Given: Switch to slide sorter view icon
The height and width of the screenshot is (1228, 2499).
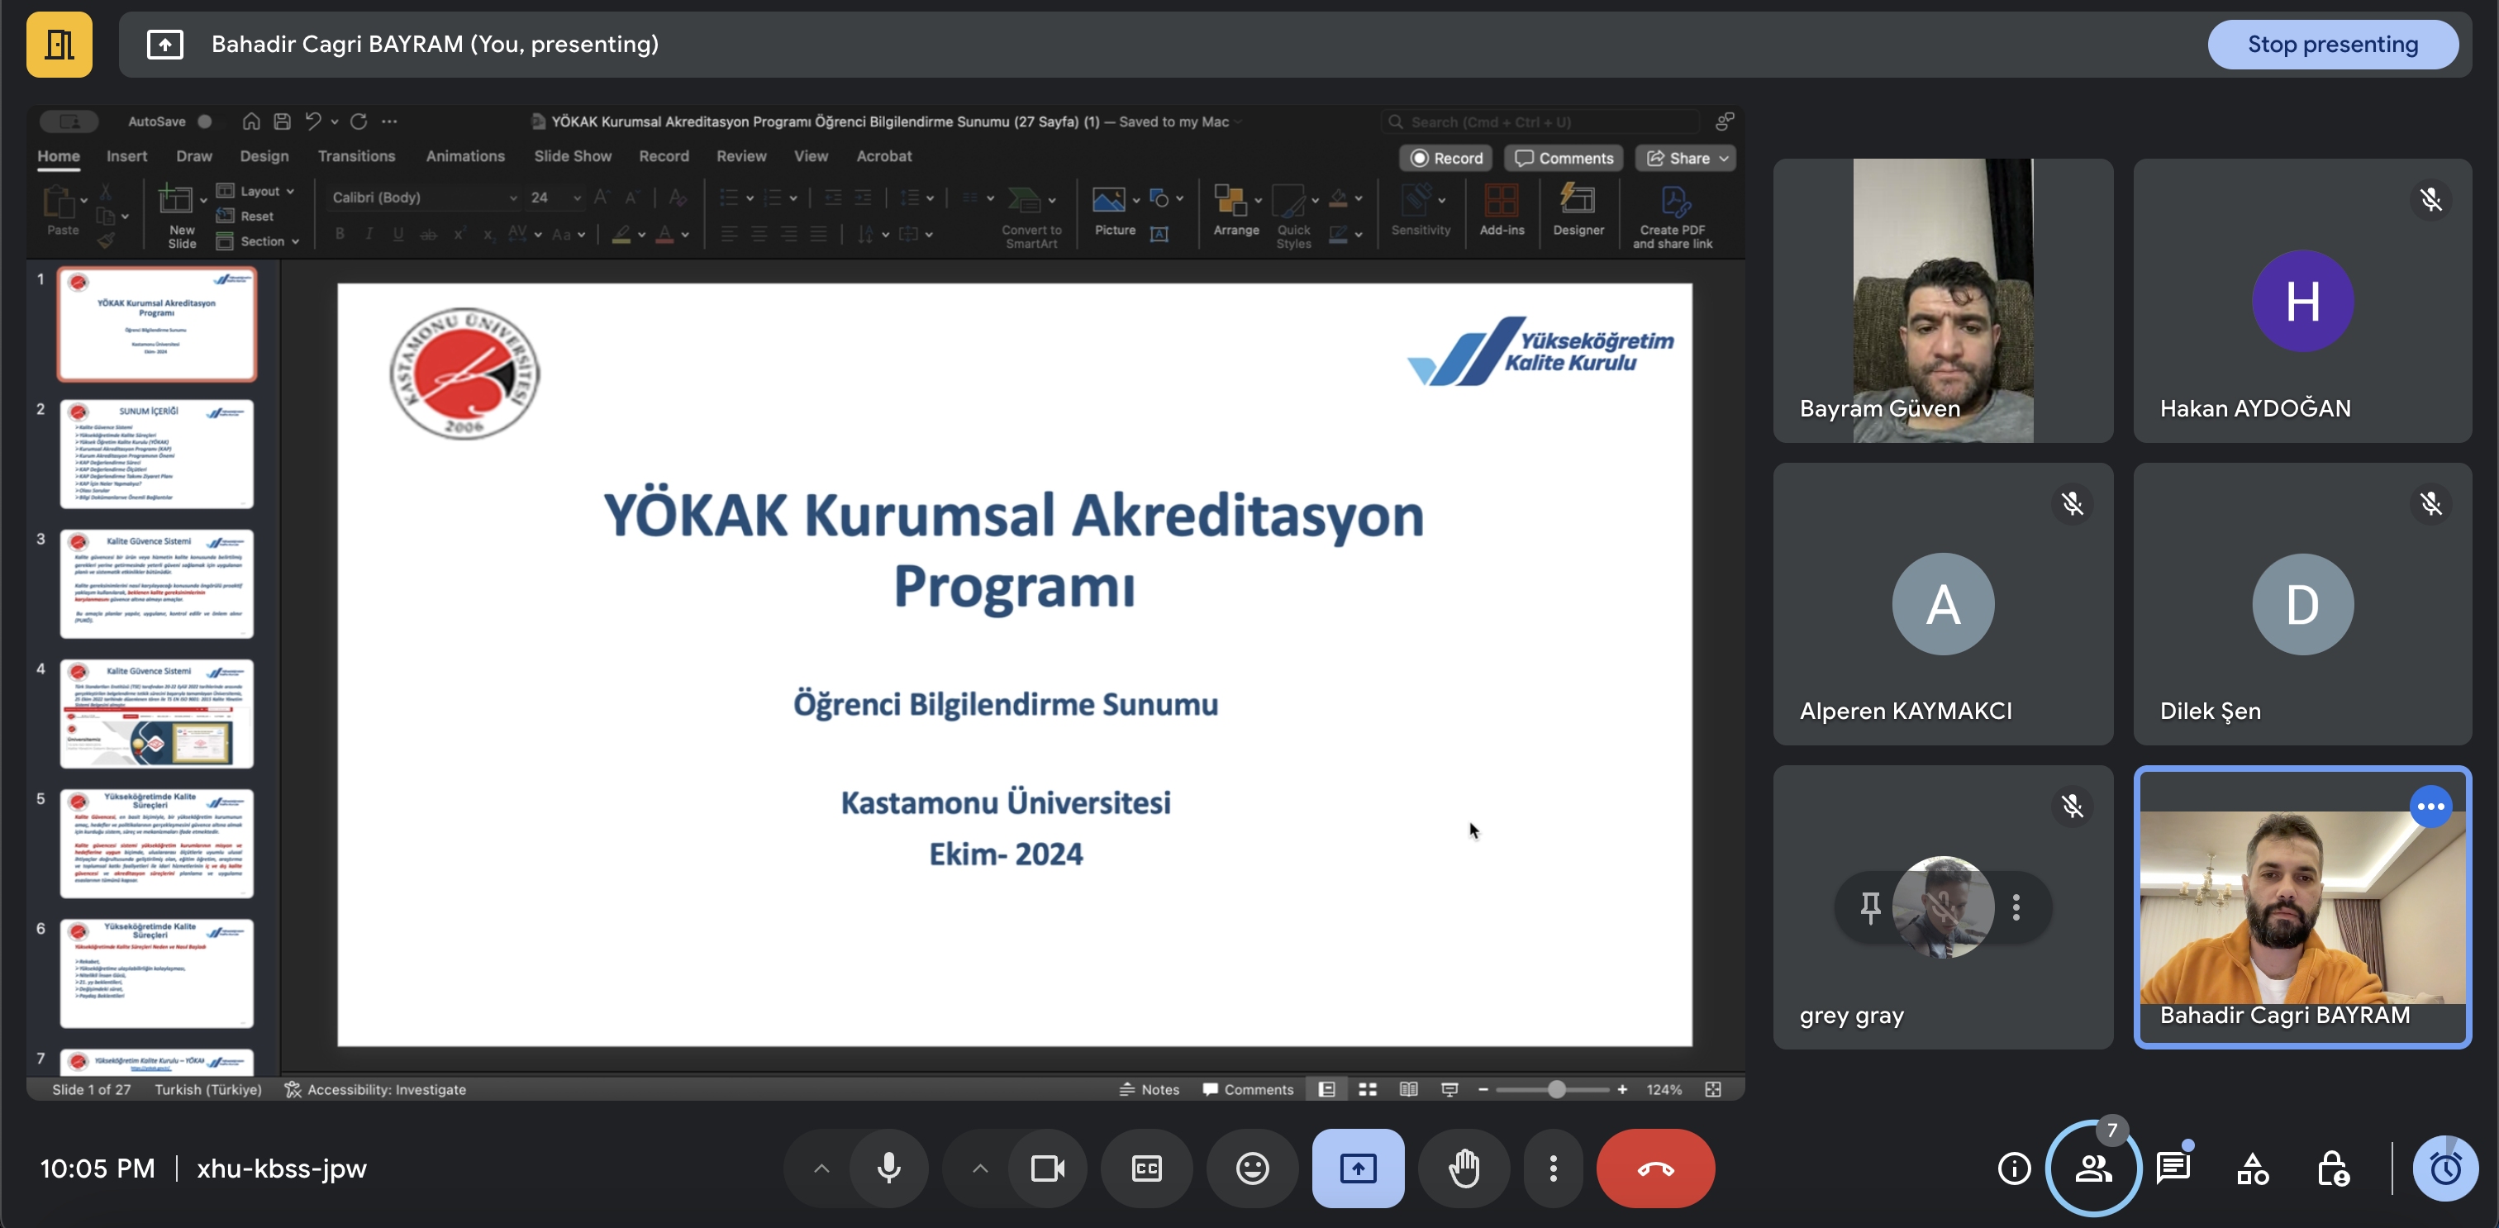Looking at the screenshot, I should [1368, 1089].
